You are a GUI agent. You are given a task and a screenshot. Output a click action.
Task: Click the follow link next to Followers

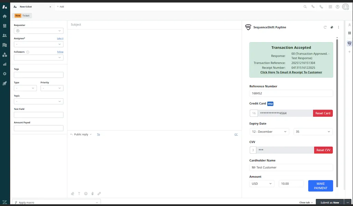click(x=60, y=52)
